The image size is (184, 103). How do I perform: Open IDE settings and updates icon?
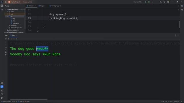pos(168,2)
